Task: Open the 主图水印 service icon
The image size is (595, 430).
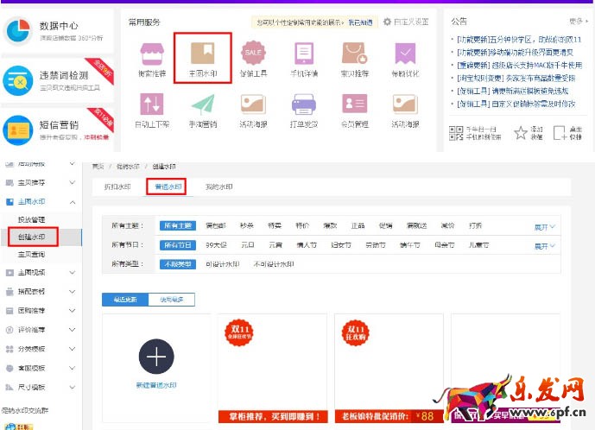Action: 202,54
